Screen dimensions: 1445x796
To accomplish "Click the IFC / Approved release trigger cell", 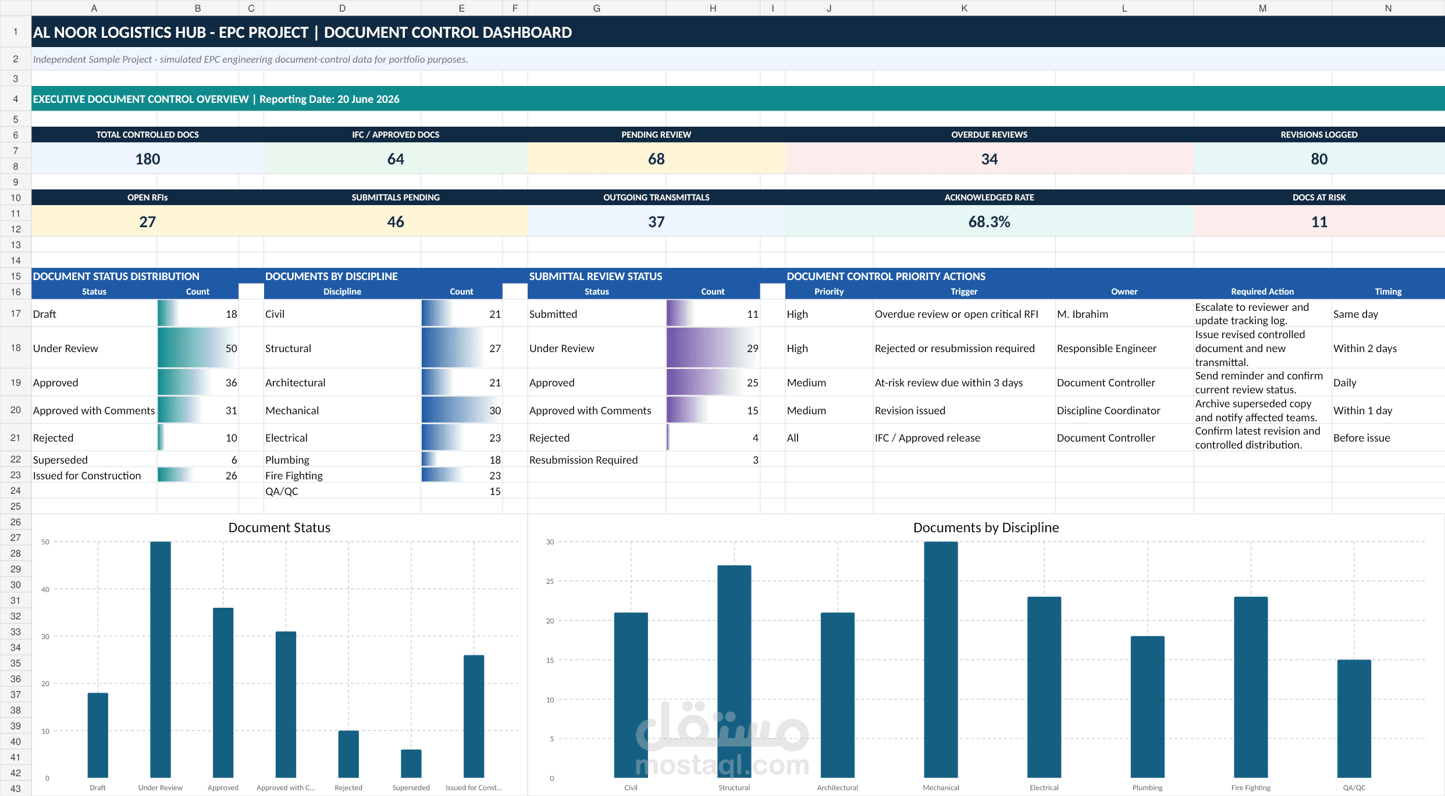I will [964, 438].
